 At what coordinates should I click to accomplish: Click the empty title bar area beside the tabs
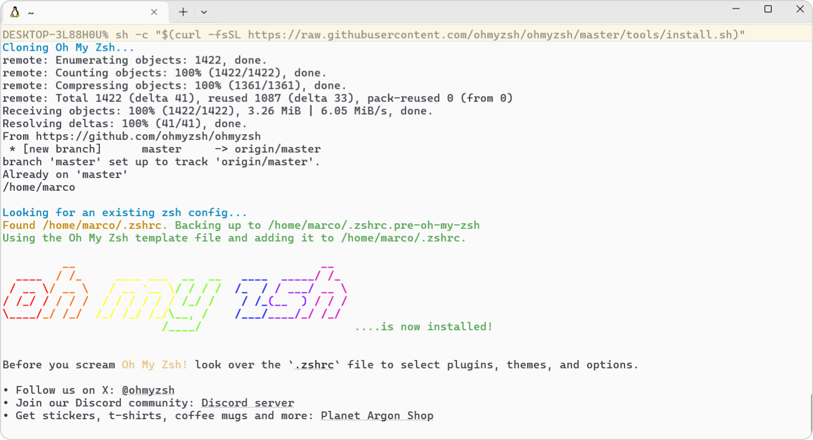[x=453, y=12]
